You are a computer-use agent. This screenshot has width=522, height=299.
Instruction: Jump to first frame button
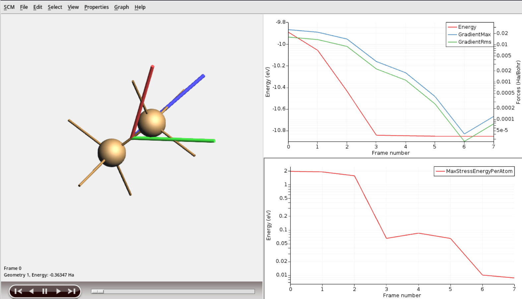tap(18, 291)
